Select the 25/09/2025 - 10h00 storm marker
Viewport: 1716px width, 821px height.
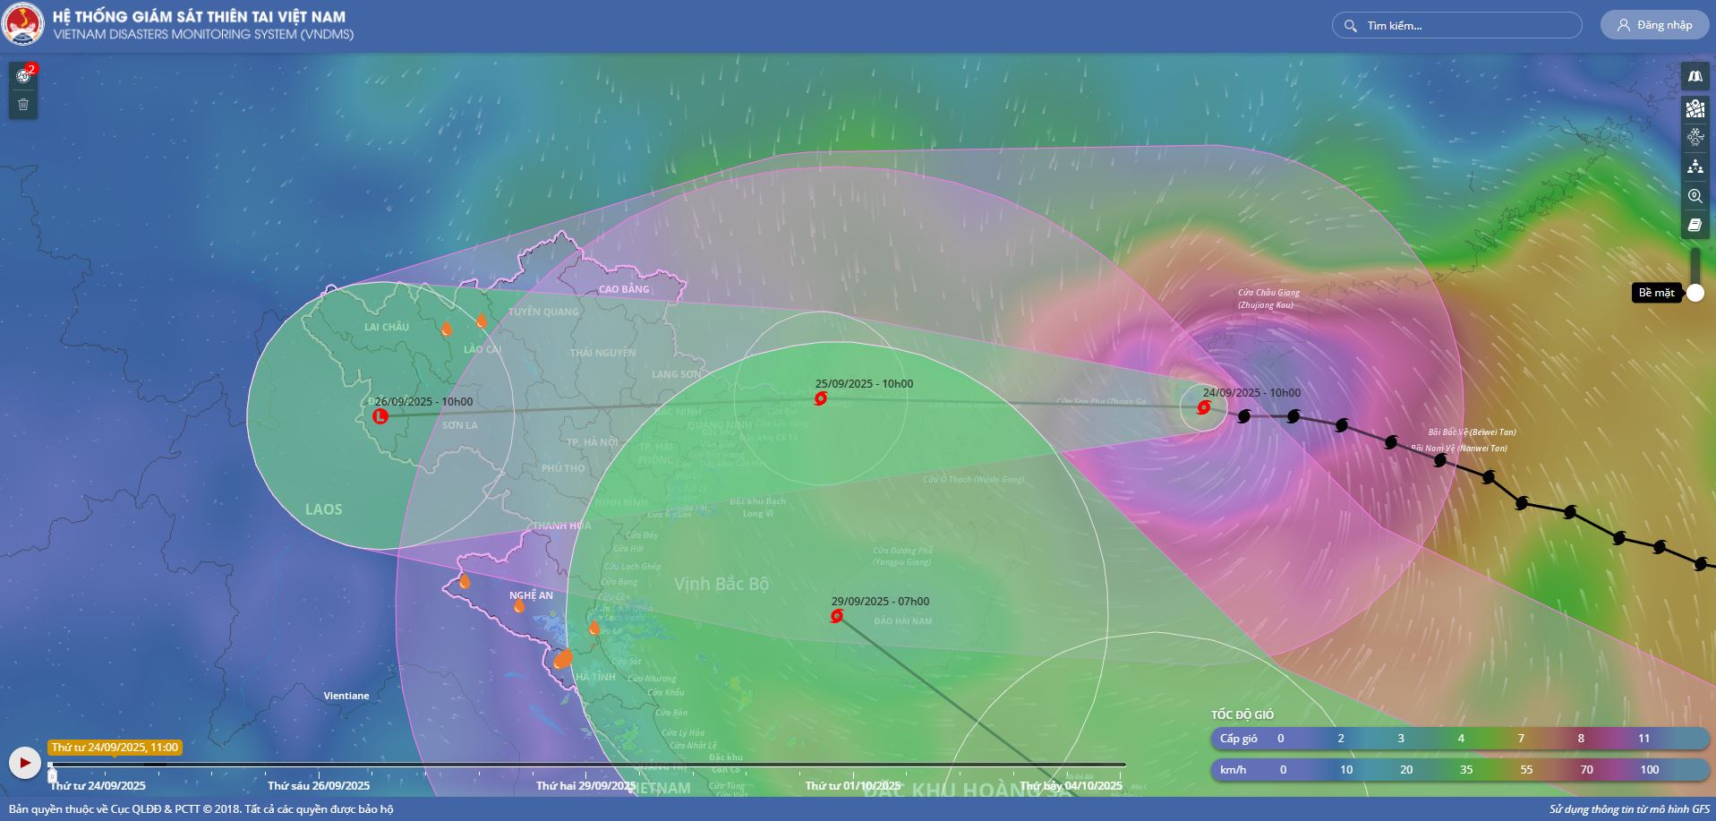point(821,398)
